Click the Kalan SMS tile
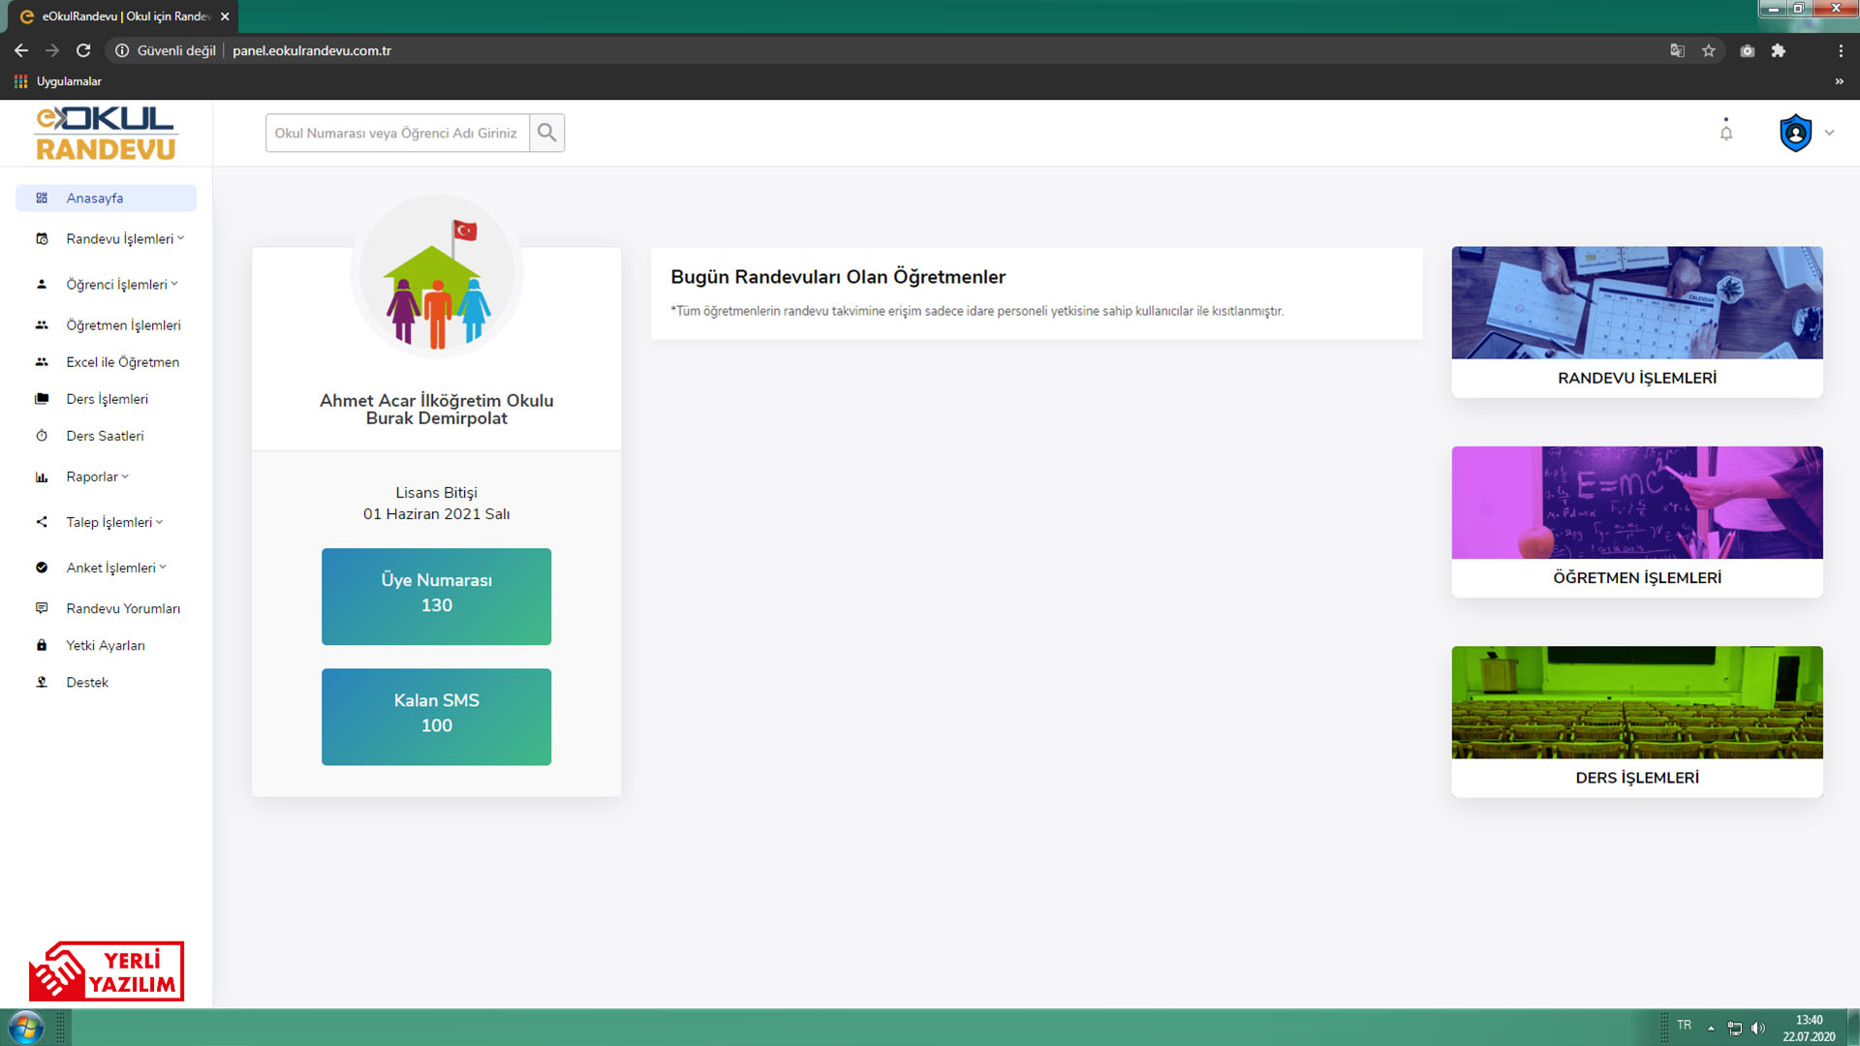 tap(436, 717)
